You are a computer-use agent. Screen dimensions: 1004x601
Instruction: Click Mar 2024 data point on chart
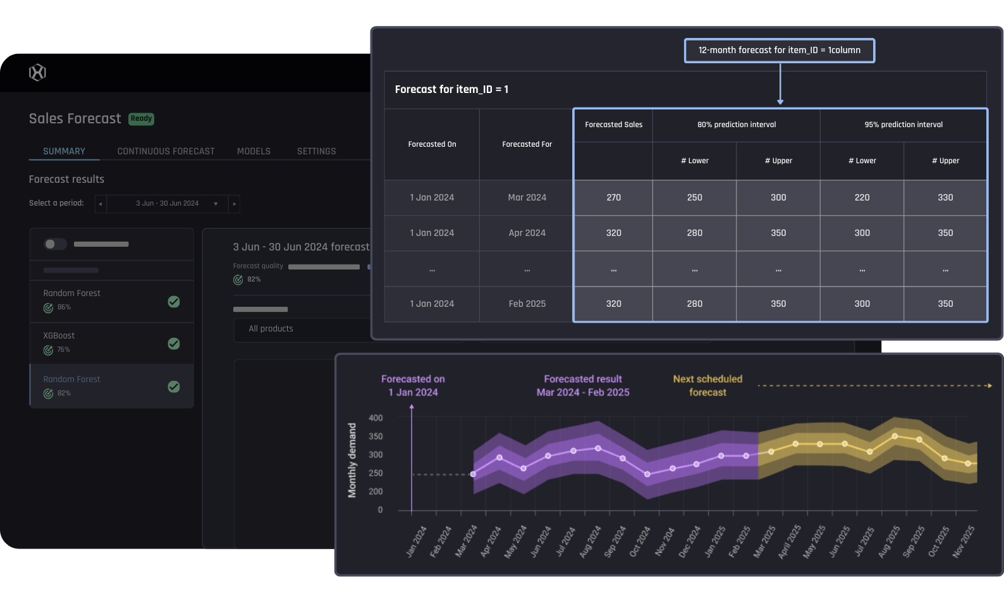point(474,474)
